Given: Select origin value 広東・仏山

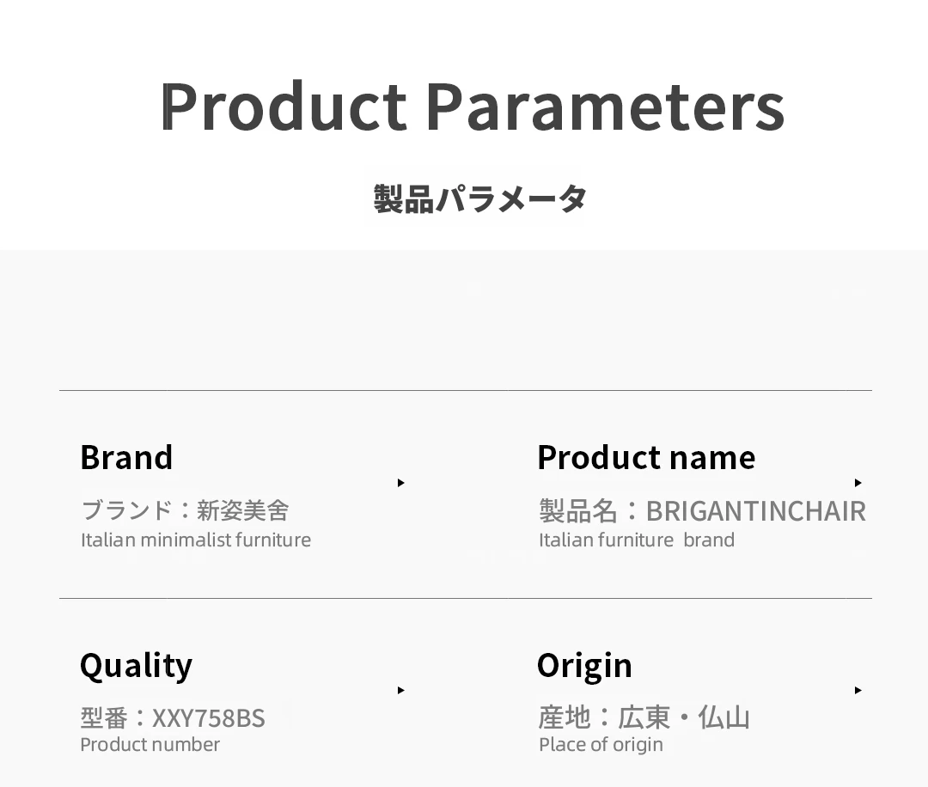Looking at the screenshot, I should click(x=684, y=717).
